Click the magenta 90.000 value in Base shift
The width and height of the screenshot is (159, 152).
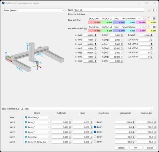tap(141, 22)
